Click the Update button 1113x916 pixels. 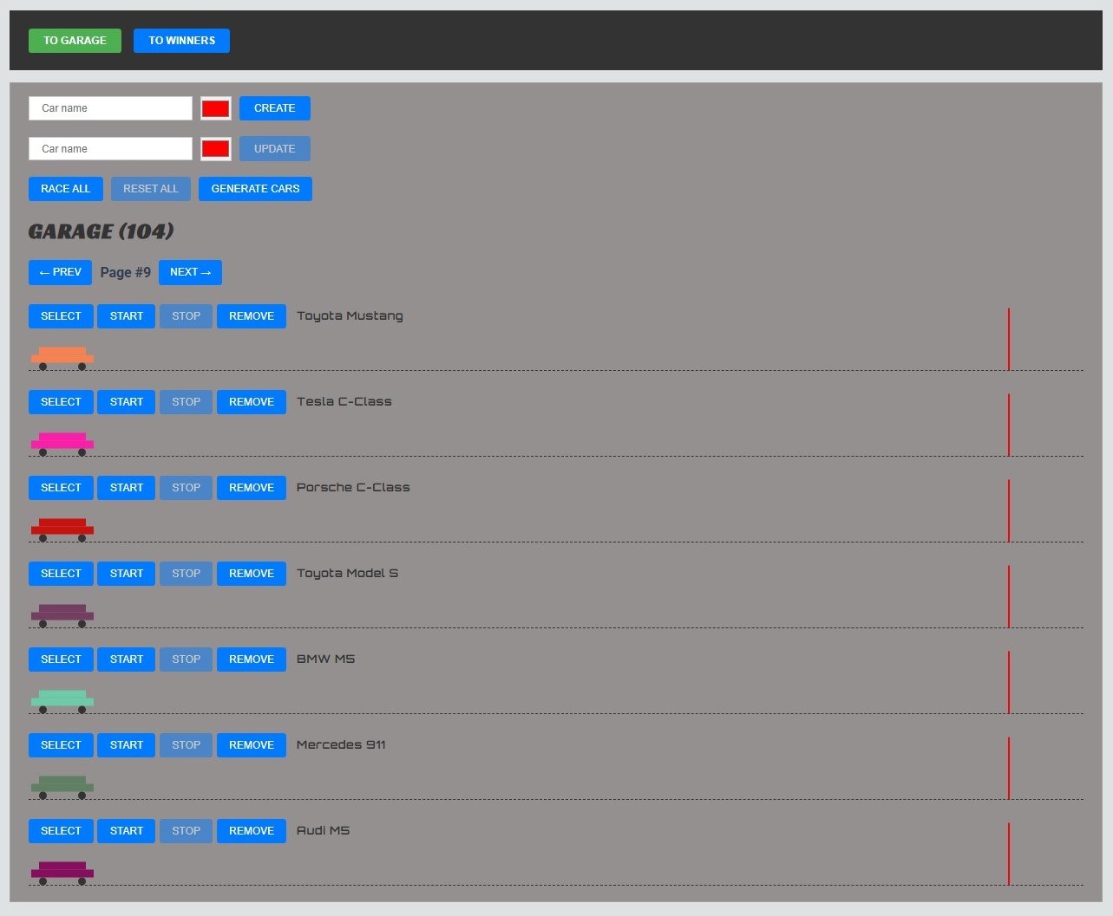275,149
